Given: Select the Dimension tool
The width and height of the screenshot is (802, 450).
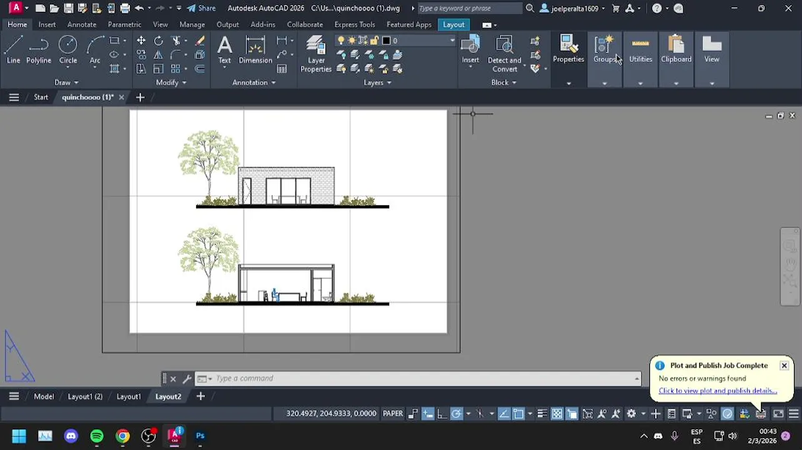Looking at the screenshot, I should (255, 50).
